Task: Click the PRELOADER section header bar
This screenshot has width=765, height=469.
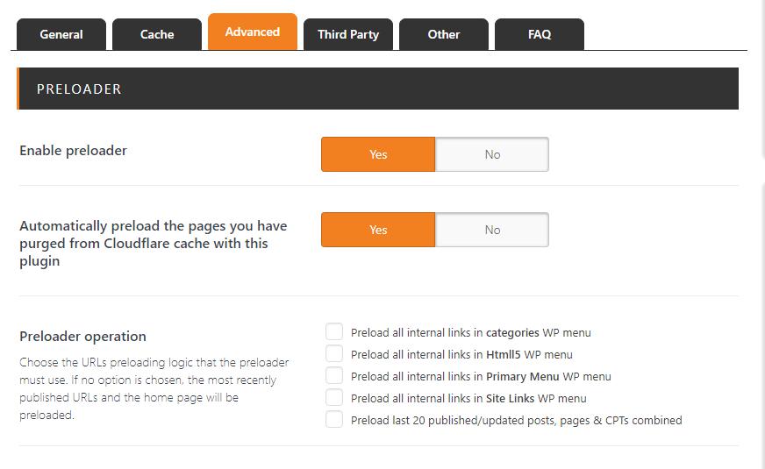Action: tap(377, 89)
